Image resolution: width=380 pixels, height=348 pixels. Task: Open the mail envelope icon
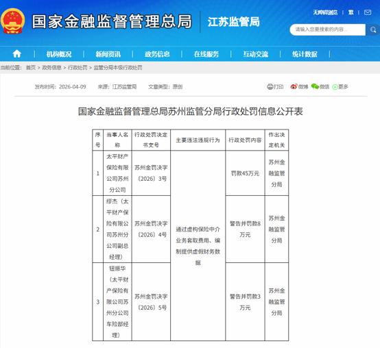[x=368, y=12]
